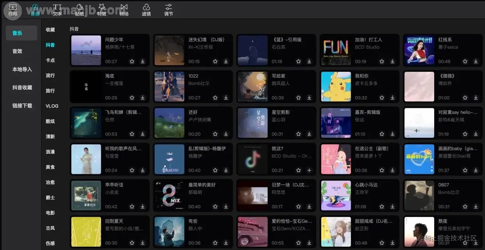485x250 pixels.
Task: Choose the 美食 category
Action: click(50, 167)
